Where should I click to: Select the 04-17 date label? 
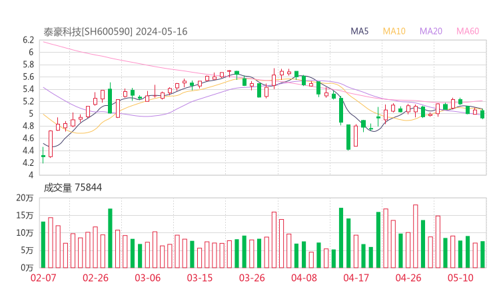point(356,278)
